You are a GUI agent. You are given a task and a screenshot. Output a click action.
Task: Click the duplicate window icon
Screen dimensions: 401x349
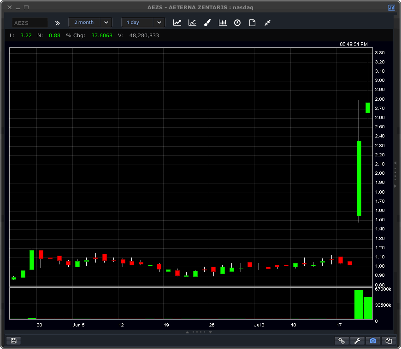coord(389,341)
